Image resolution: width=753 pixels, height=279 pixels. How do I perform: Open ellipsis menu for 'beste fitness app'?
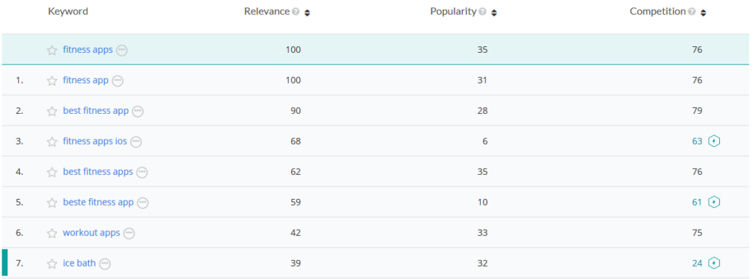(143, 203)
